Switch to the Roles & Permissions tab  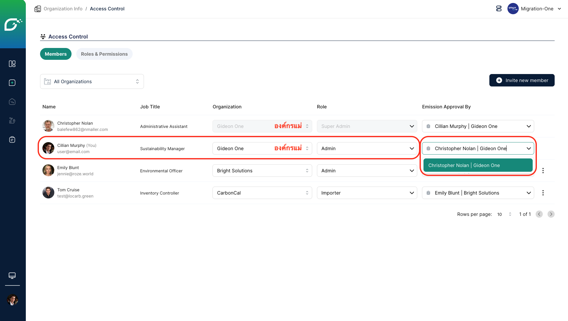coord(104,54)
